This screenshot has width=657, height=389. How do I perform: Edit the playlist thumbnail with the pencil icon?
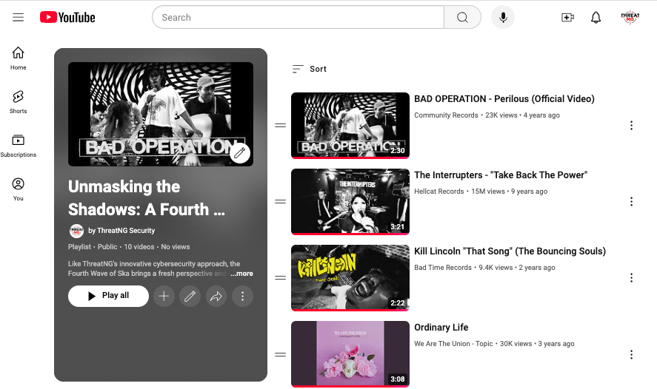[x=240, y=153]
